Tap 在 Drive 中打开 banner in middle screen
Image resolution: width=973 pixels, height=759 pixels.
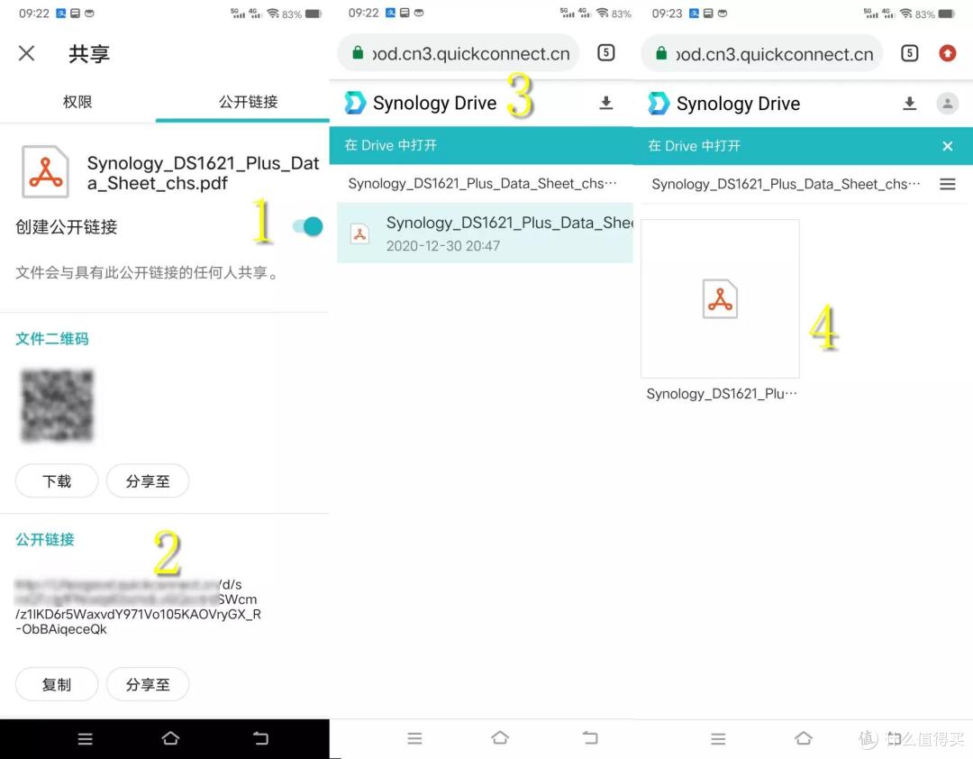(481, 145)
